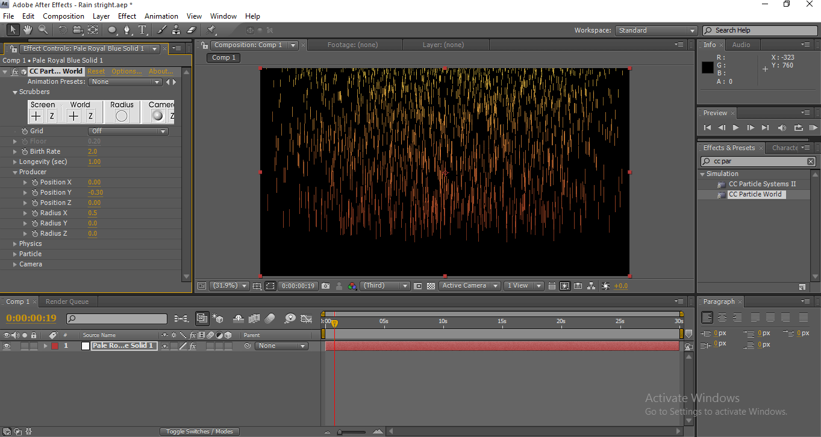Open the Workspace dropdown showing Standard
This screenshot has width=821, height=437.
click(656, 30)
